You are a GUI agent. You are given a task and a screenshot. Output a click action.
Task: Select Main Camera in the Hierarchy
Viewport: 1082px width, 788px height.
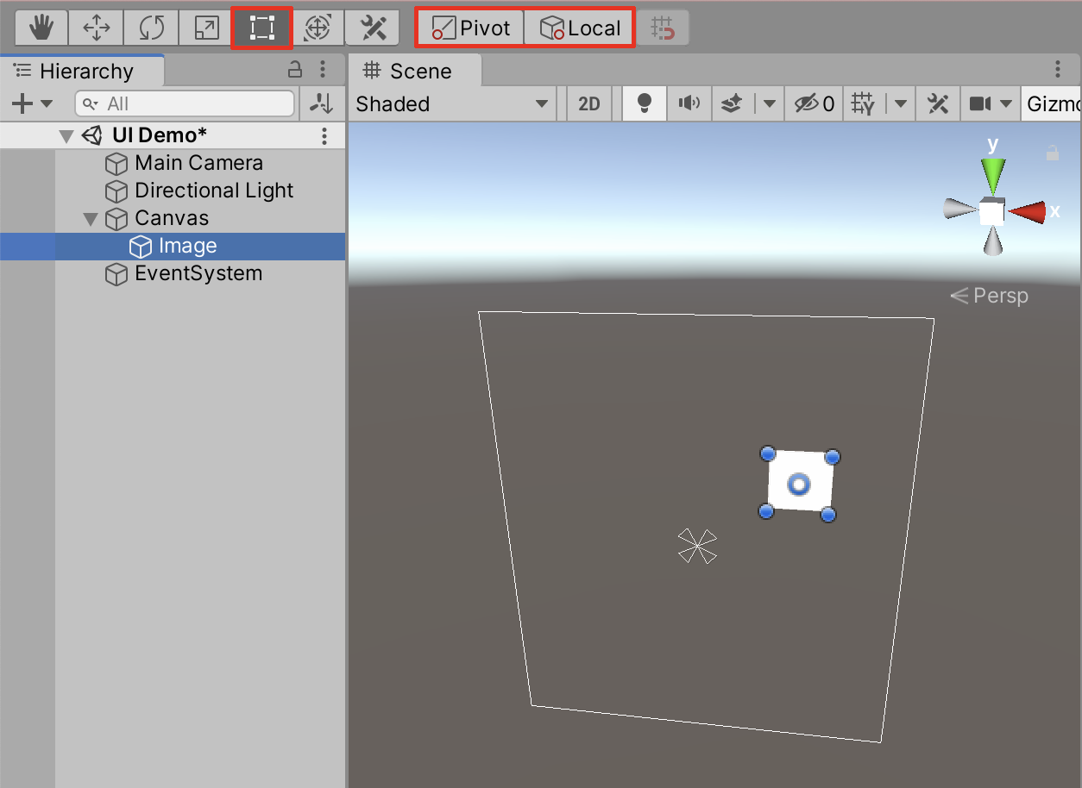click(x=198, y=163)
